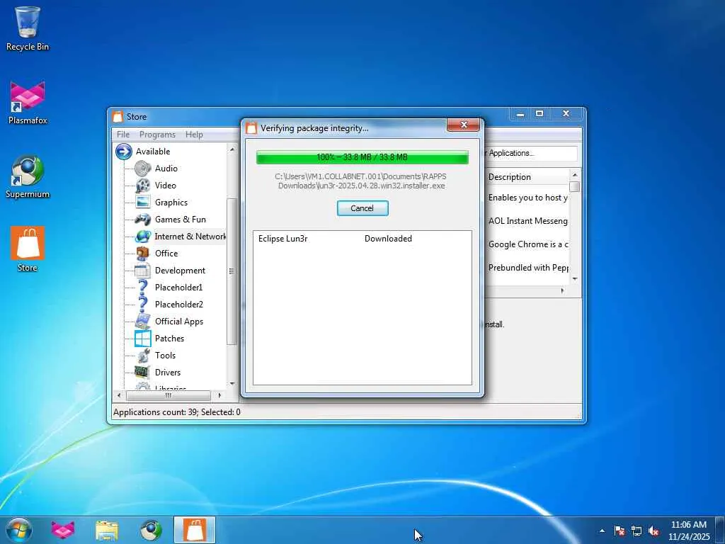Click the Downloaded status text

click(x=388, y=239)
